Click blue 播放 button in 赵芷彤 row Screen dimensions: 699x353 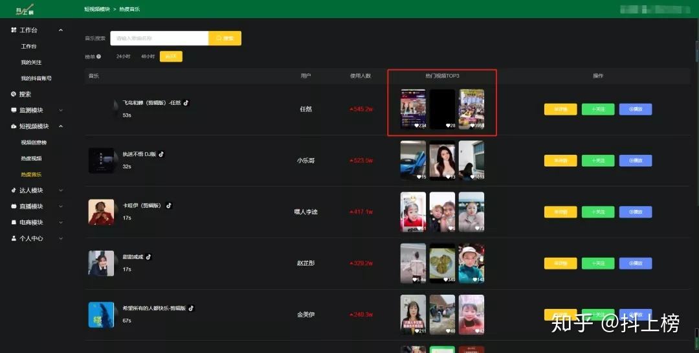click(x=636, y=264)
